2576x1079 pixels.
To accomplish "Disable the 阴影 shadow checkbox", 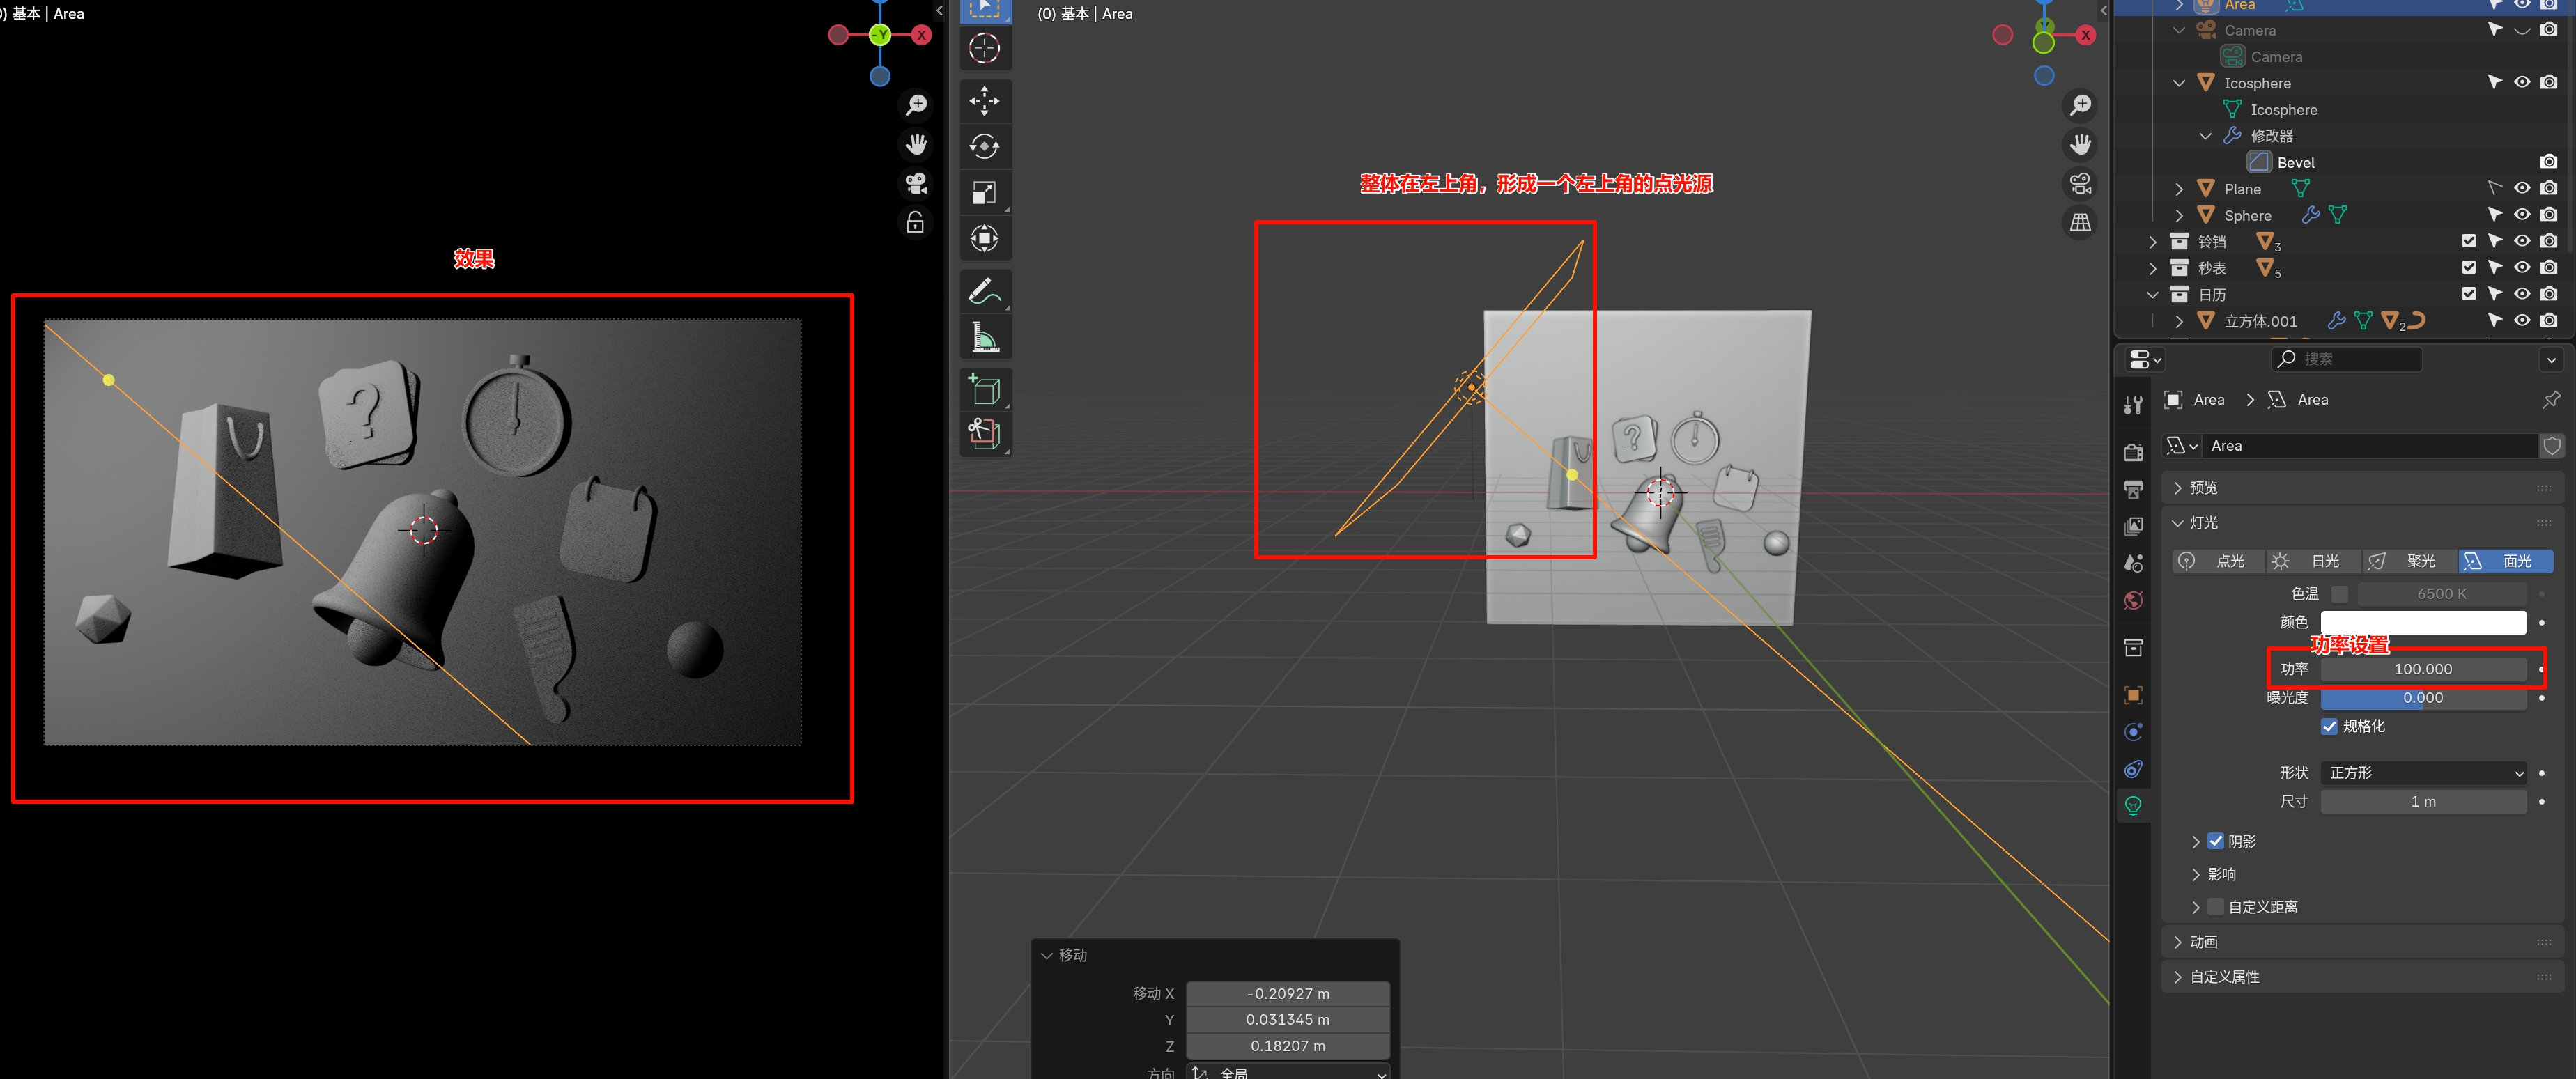I will tap(2215, 841).
